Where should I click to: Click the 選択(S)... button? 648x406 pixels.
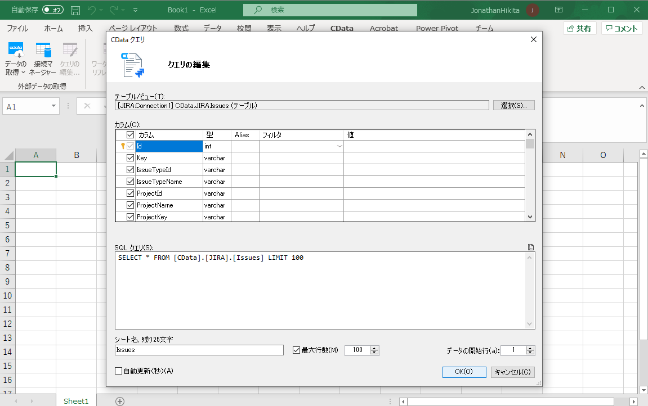(513, 105)
